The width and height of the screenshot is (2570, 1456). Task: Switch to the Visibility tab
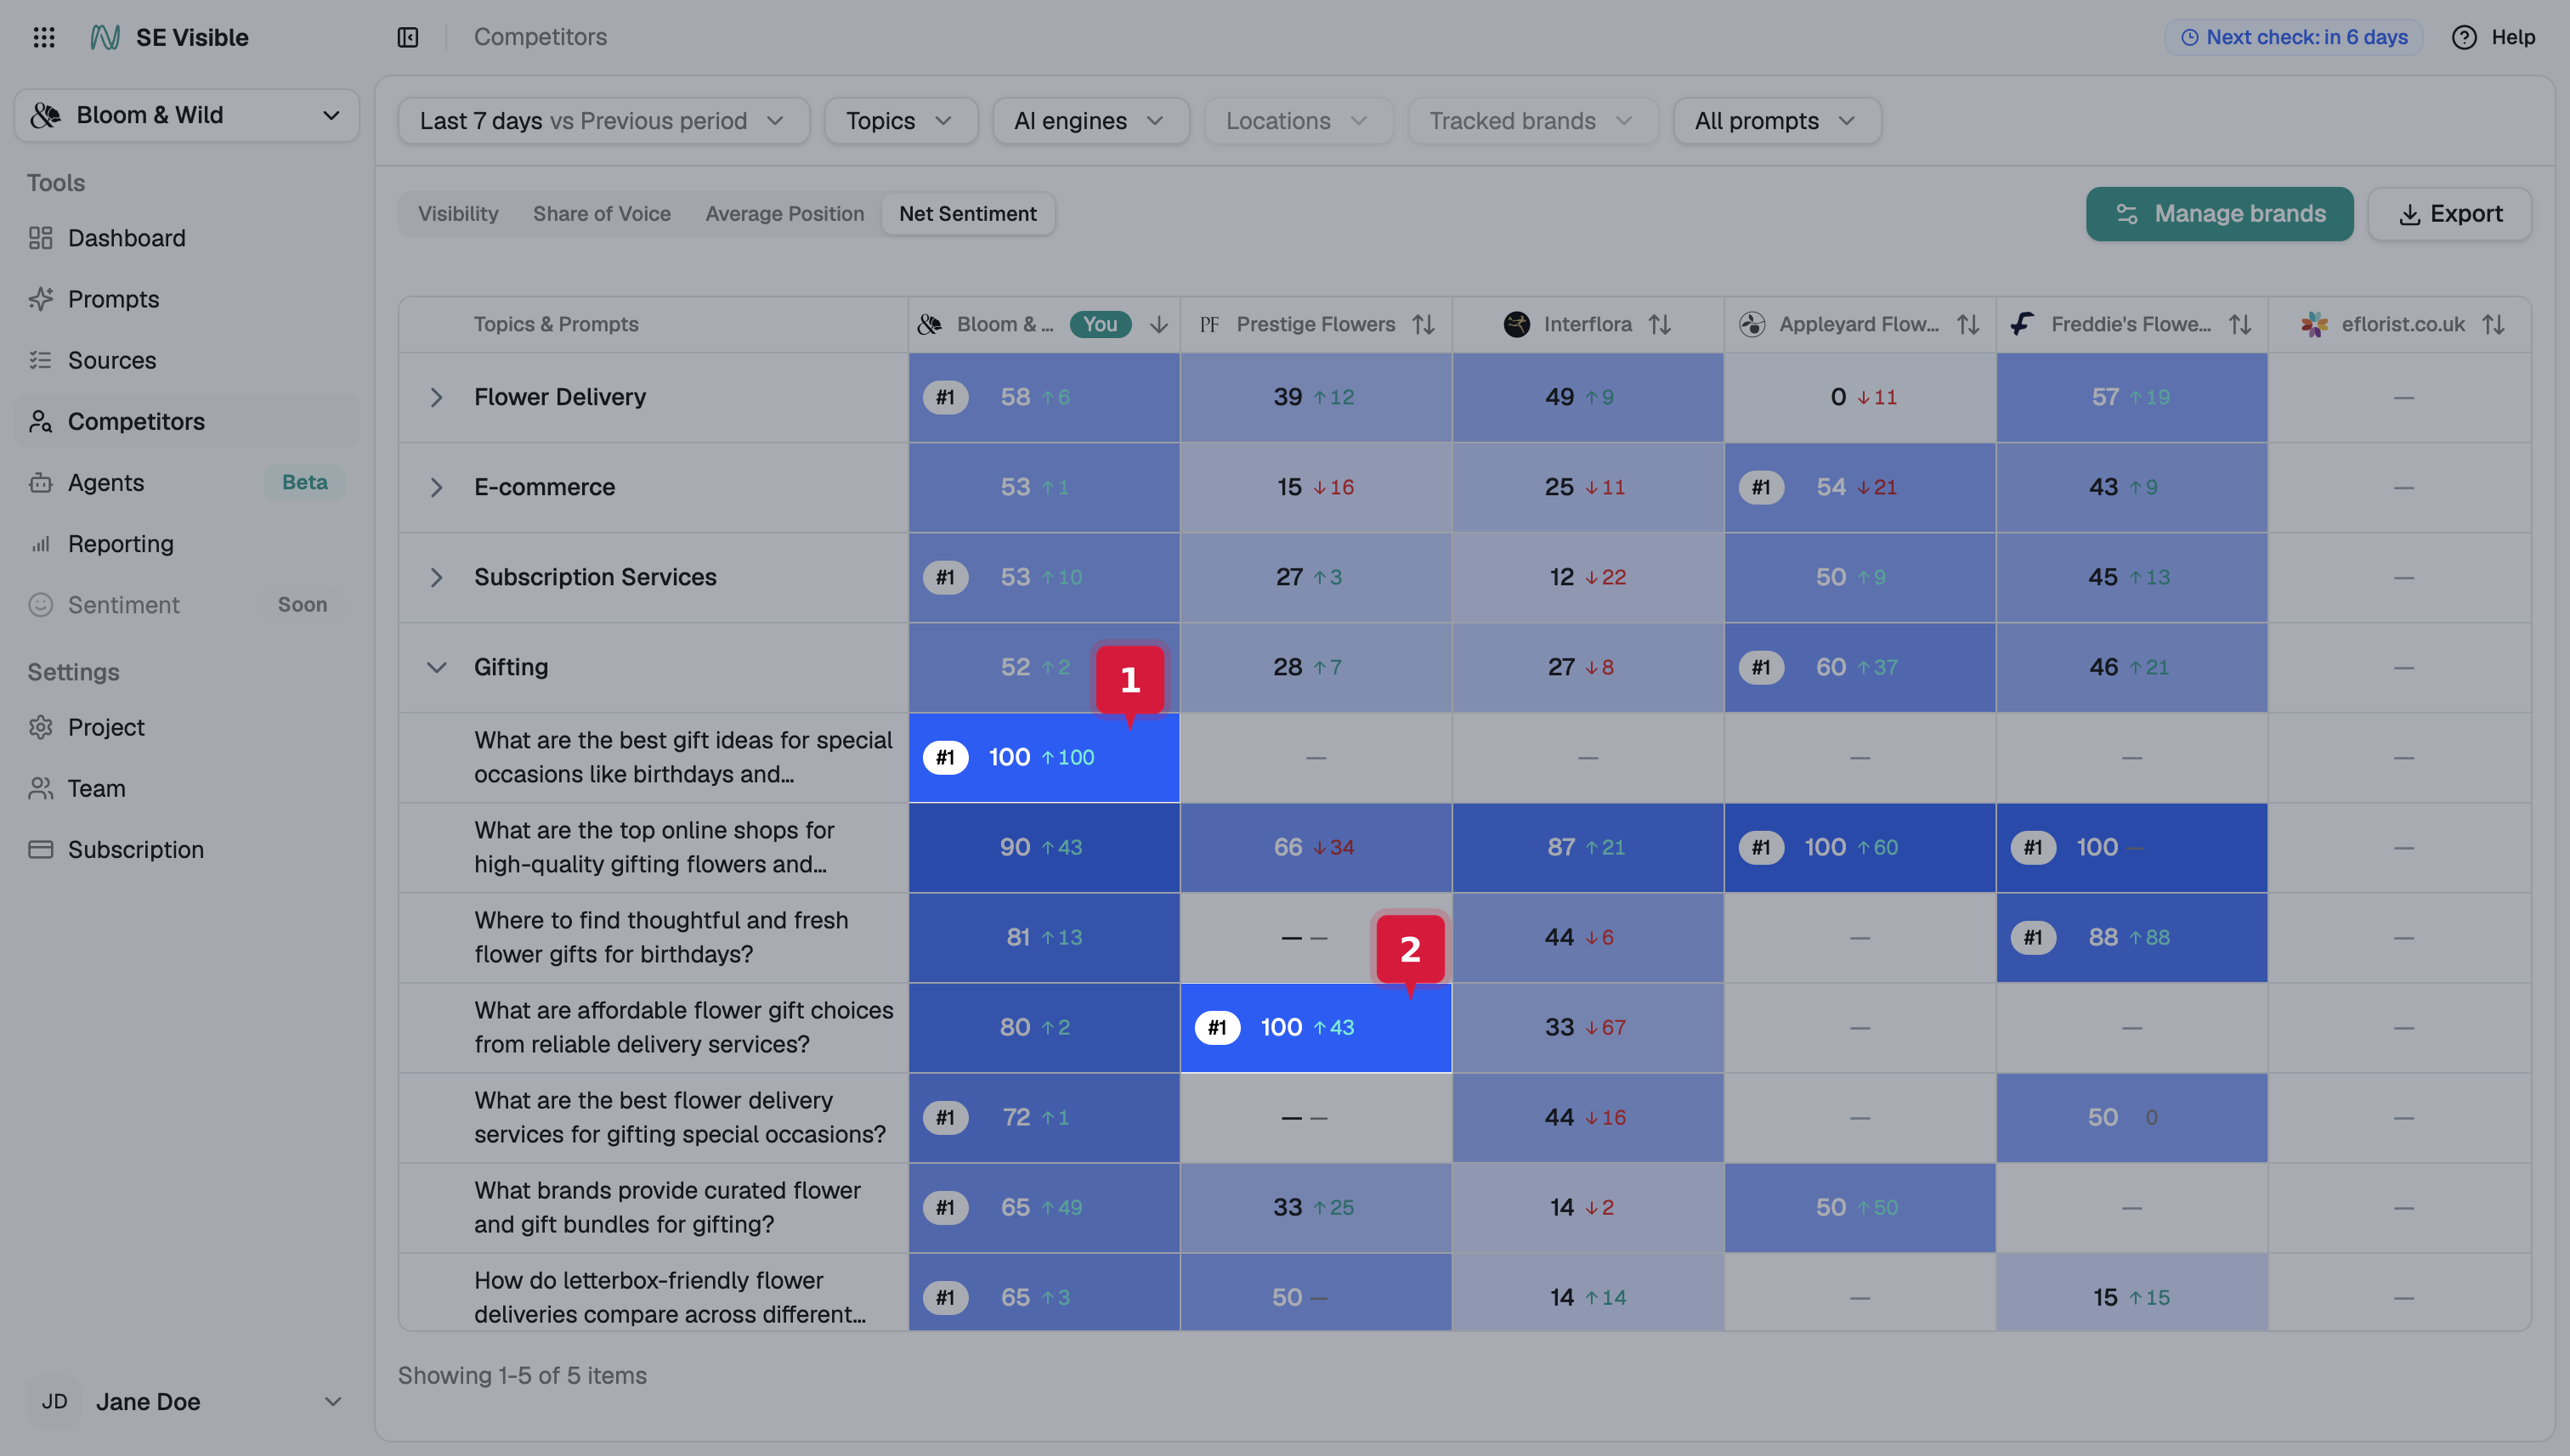(458, 214)
